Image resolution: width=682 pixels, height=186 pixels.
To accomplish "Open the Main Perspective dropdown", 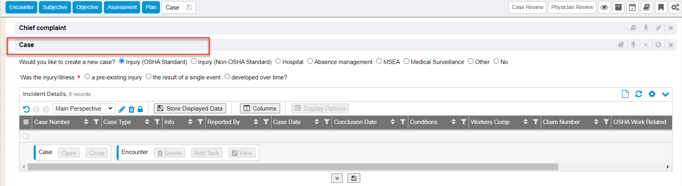I will coord(84,109).
